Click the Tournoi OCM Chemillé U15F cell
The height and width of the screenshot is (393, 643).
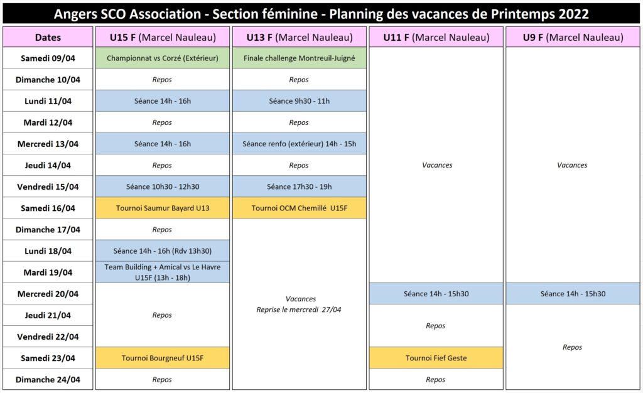tap(300, 208)
